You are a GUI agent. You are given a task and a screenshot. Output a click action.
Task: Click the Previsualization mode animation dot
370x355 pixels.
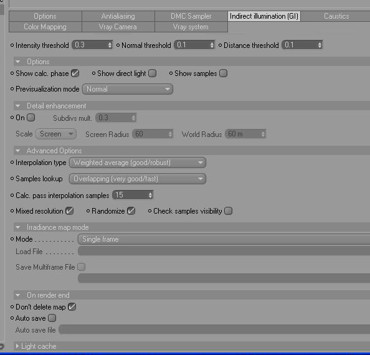point(12,89)
